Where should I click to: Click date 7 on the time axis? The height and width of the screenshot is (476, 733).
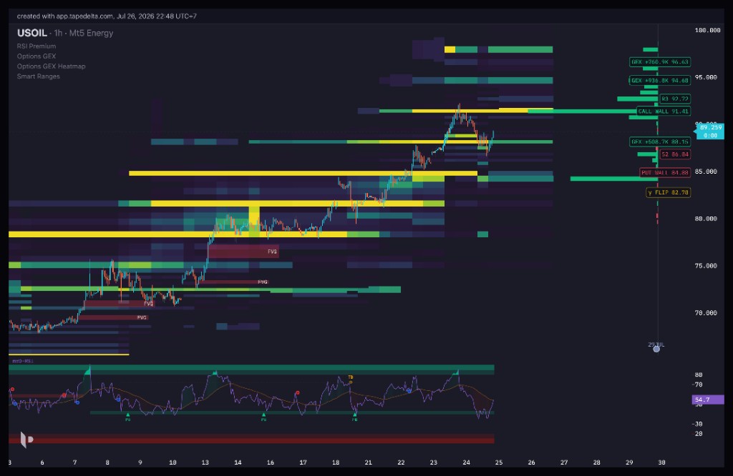coord(74,462)
